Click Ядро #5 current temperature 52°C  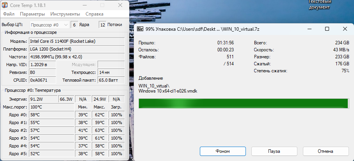(52, 154)
